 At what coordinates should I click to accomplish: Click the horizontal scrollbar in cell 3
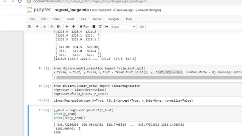tap(149, 77)
